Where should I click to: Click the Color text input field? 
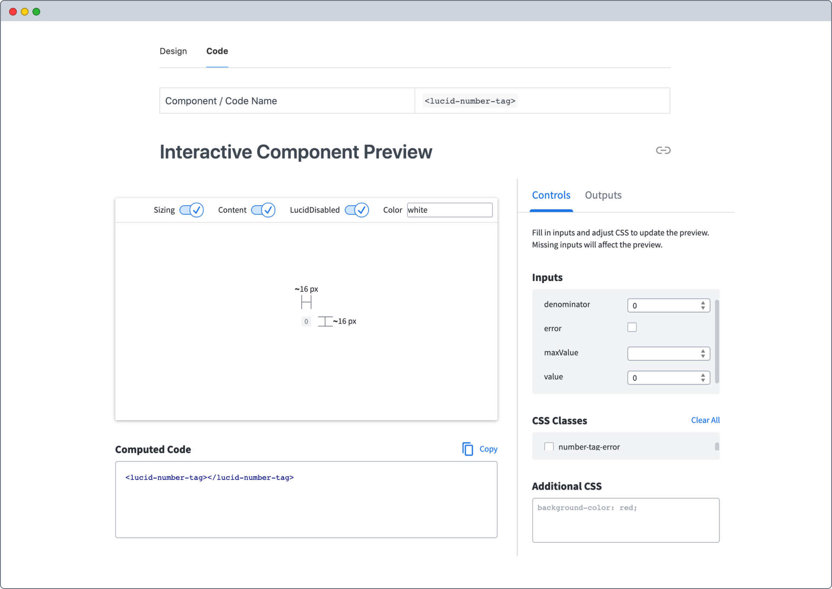click(x=449, y=210)
